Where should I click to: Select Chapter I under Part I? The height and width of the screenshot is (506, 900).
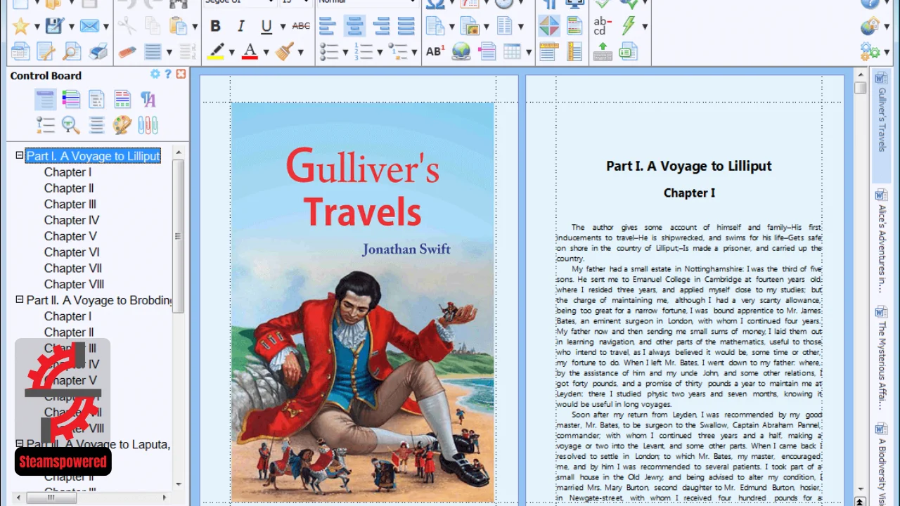pos(67,171)
